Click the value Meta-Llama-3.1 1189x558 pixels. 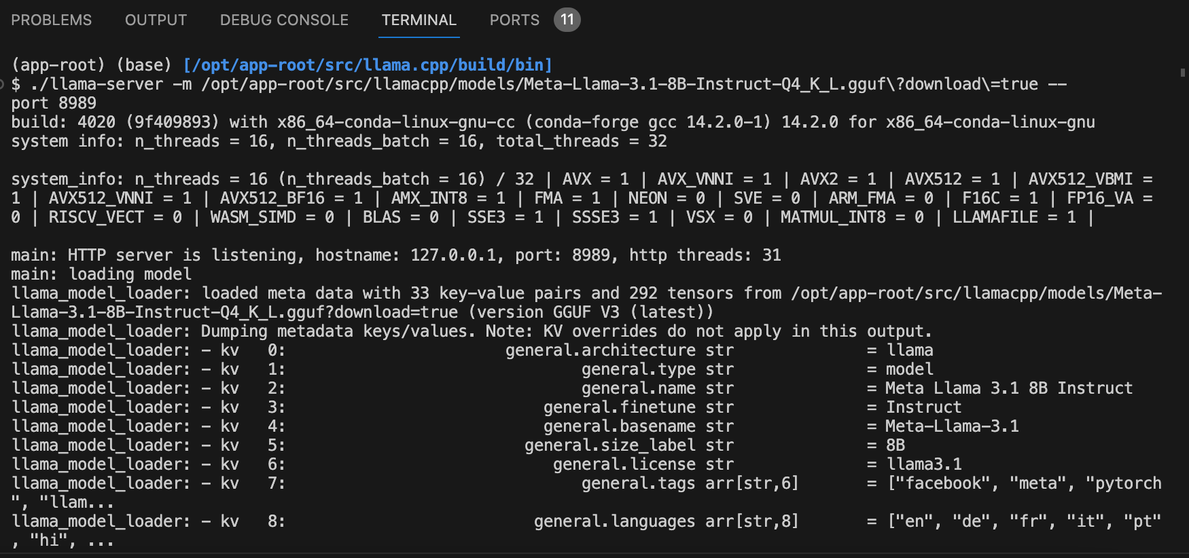(952, 426)
